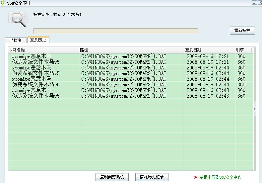Click COMARS~1.DAT path in second row

(x=124, y=62)
